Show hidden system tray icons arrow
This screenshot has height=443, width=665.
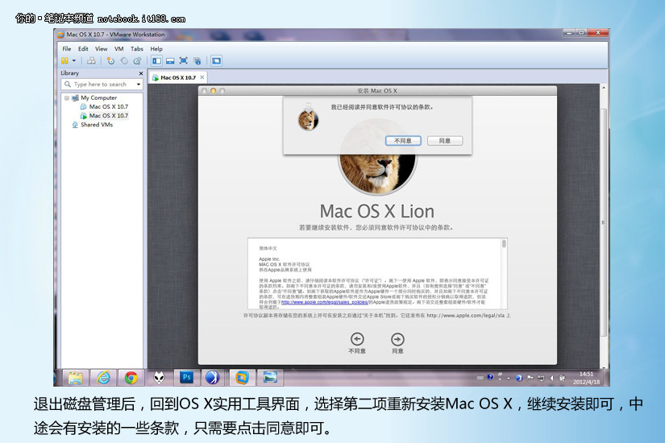point(509,378)
